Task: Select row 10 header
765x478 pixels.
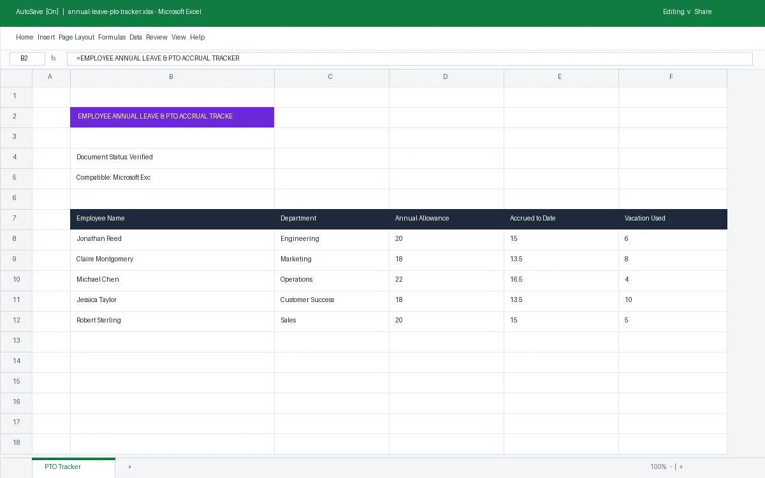Action: coord(16,280)
